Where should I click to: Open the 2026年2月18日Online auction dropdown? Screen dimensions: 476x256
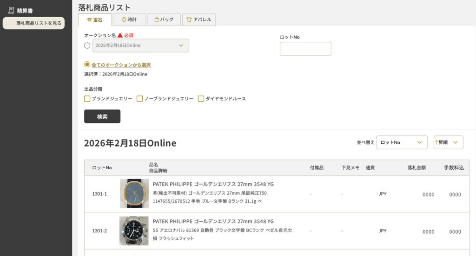coord(141,45)
